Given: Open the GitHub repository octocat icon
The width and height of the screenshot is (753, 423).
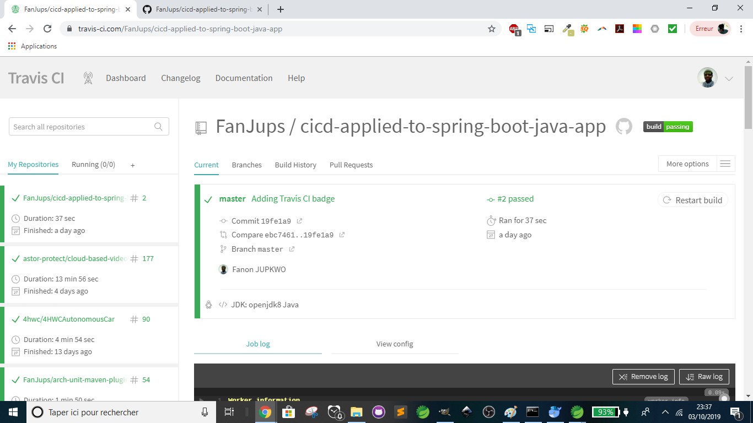Looking at the screenshot, I should [x=623, y=127].
